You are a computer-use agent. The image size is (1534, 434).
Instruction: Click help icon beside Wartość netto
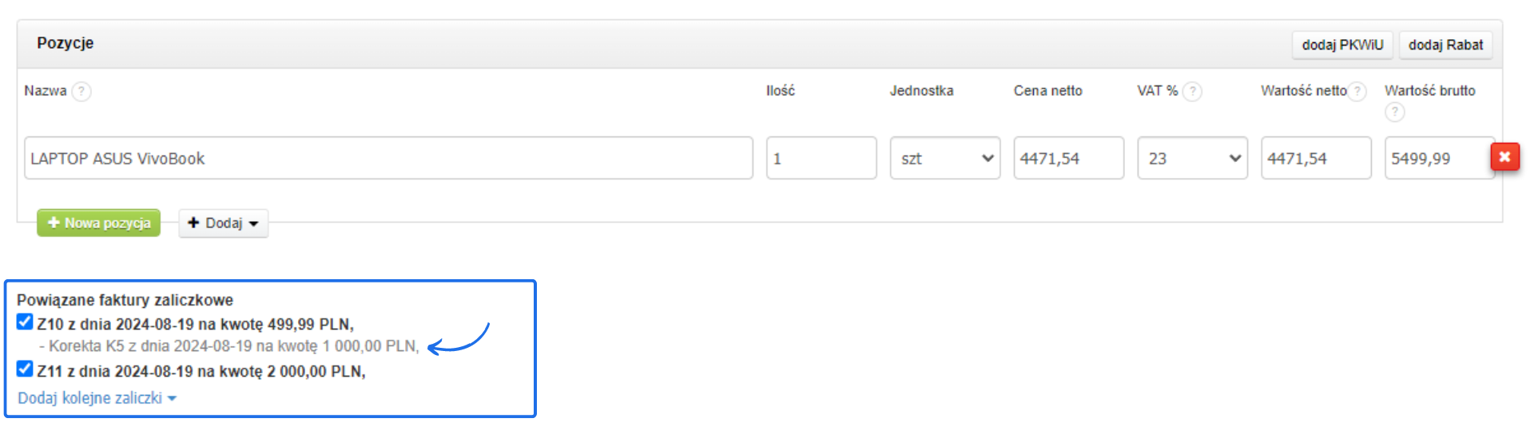(x=1357, y=91)
